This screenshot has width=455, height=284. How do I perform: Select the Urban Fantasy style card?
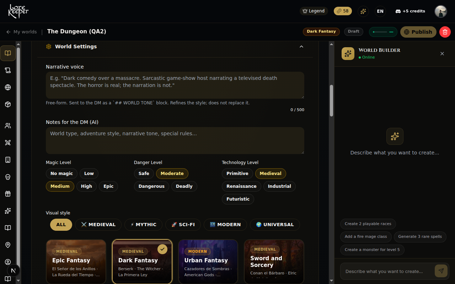[208, 262]
